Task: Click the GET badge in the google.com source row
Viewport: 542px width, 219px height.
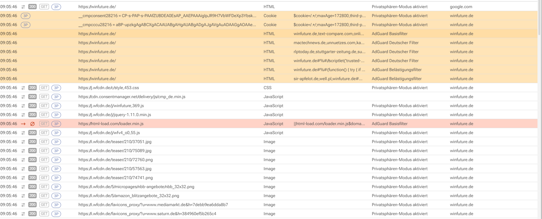Action: [44, 7]
